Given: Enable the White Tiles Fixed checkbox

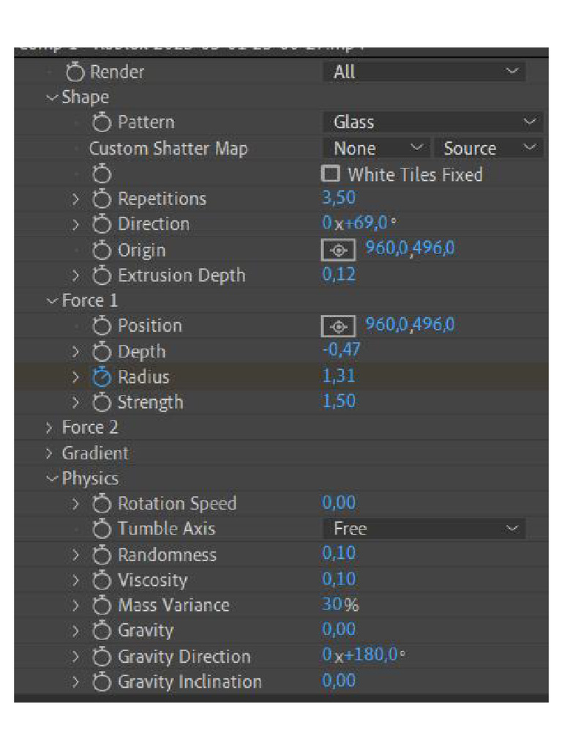Looking at the screenshot, I should coord(331,174).
